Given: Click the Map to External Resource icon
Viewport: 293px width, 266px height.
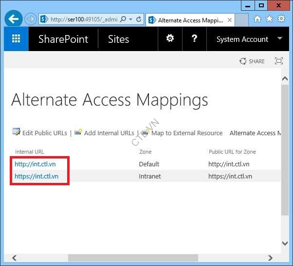Looking at the screenshot, I should 145,132.
